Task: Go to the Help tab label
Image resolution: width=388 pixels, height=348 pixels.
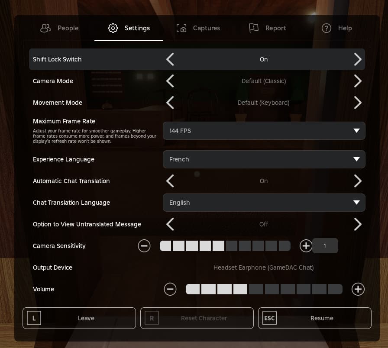Action: [x=345, y=28]
